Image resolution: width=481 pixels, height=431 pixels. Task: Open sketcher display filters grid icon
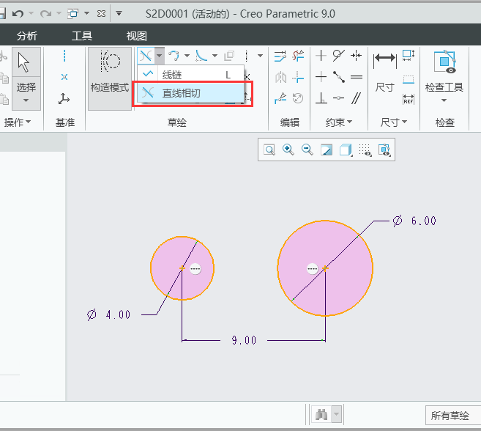point(365,150)
